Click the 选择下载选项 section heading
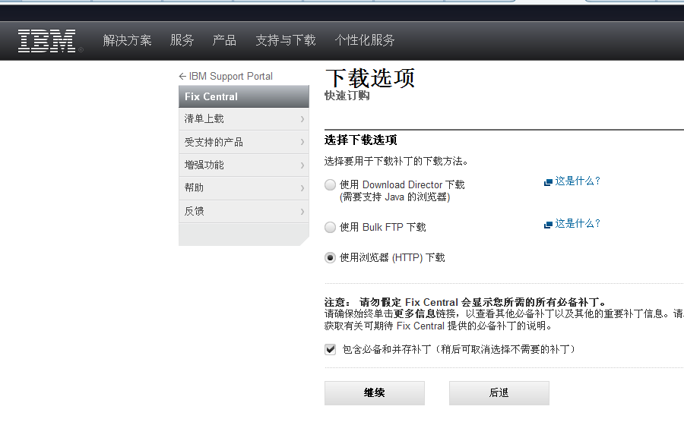This screenshot has width=684, height=422. point(361,140)
